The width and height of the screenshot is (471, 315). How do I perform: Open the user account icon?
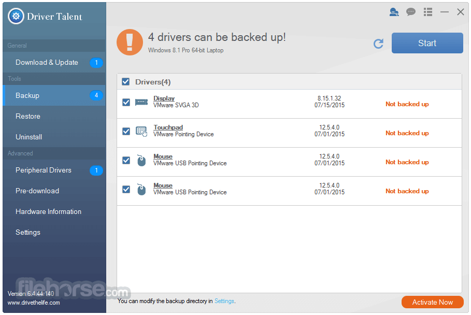(394, 12)
